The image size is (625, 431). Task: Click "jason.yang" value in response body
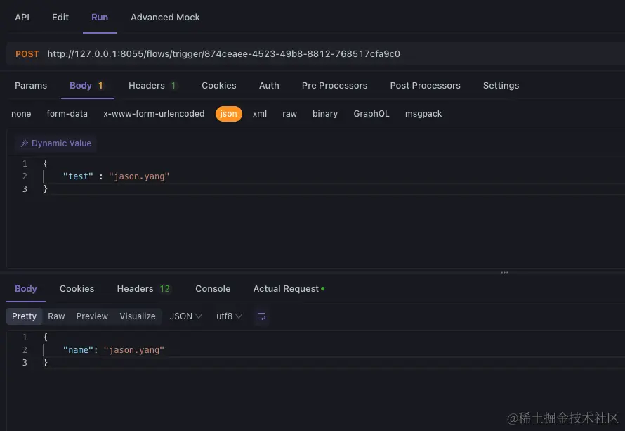(x=134, y=350)
